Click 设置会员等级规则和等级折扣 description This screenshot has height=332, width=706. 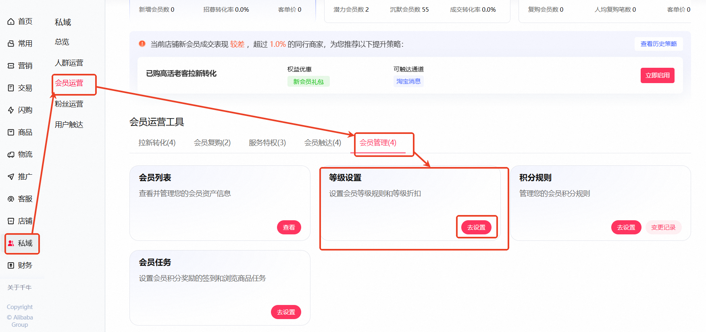click(x=375, y=194)
